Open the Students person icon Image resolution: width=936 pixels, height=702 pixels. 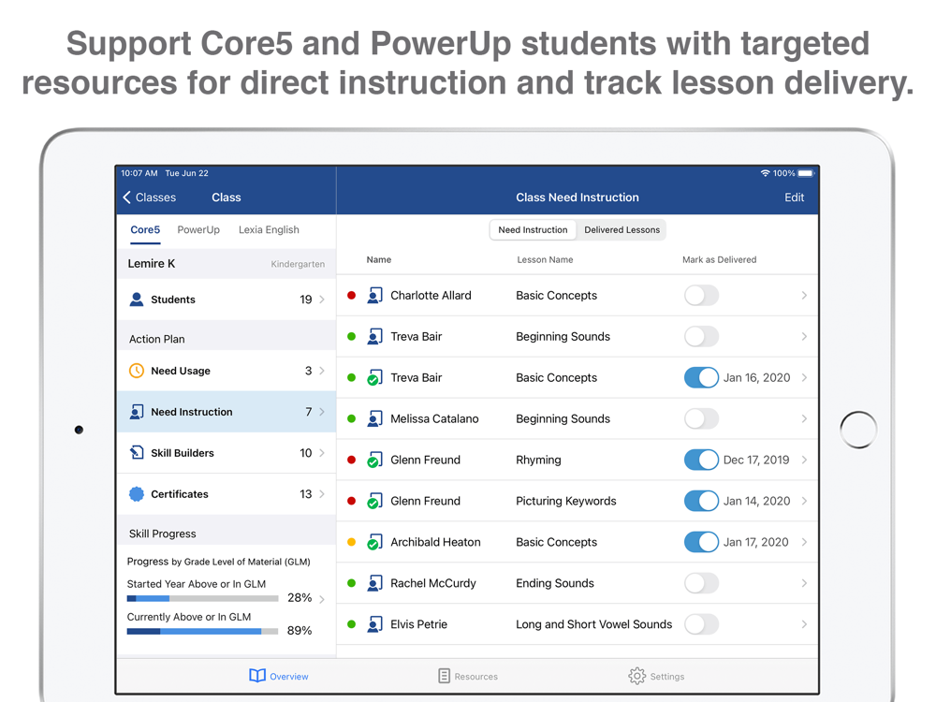tap(137, 300)
